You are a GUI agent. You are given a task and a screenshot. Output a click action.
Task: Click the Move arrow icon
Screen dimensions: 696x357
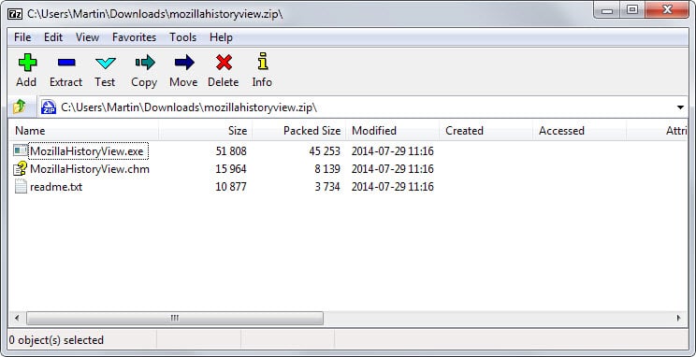click(x=184, y=62)
